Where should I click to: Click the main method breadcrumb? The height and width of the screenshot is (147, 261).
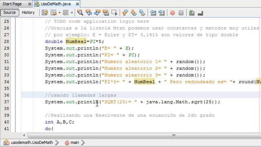point(75,143)
